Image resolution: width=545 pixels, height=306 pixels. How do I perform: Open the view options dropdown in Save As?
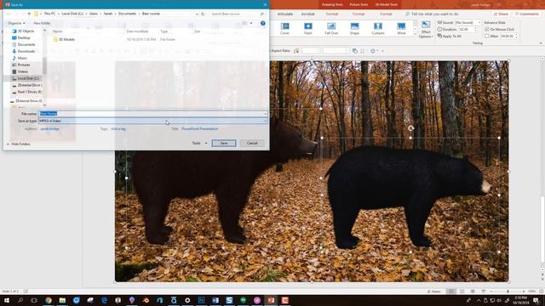251,23
